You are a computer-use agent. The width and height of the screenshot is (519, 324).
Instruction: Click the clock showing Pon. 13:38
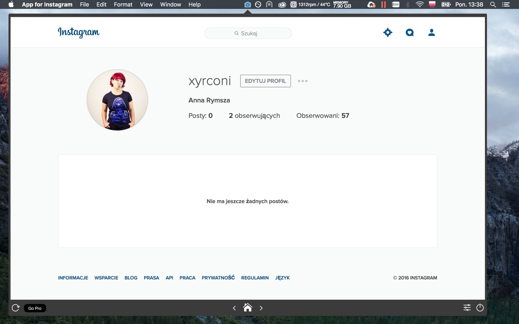point(469,5)
